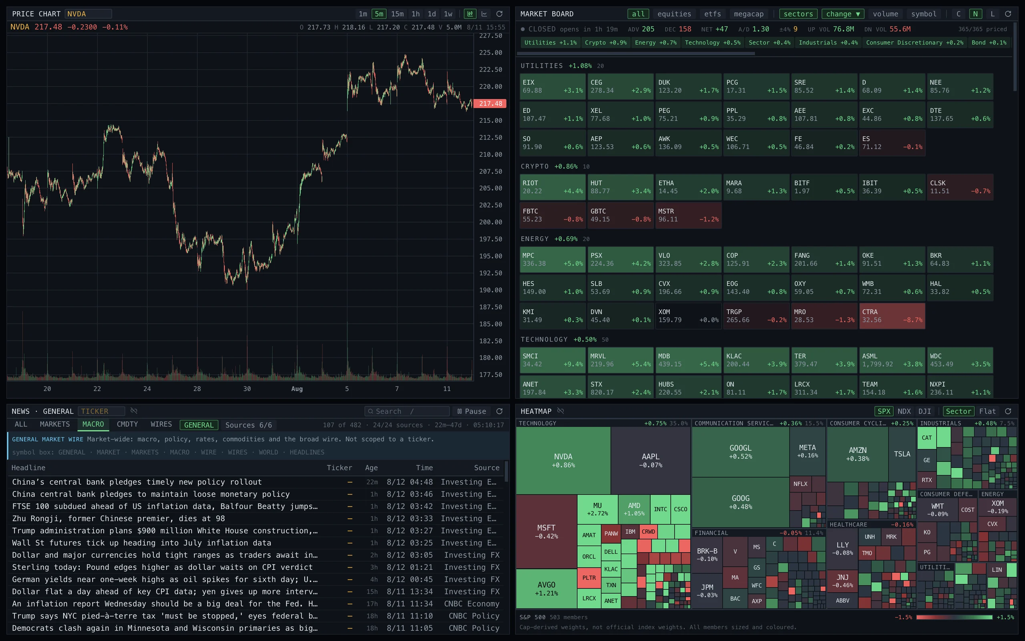Focus the news Search field
This screenshot has width=1025, height=641.
[407, 411]
